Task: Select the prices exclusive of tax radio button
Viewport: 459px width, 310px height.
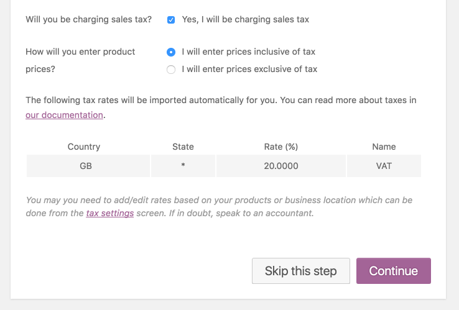Action: 171,70
